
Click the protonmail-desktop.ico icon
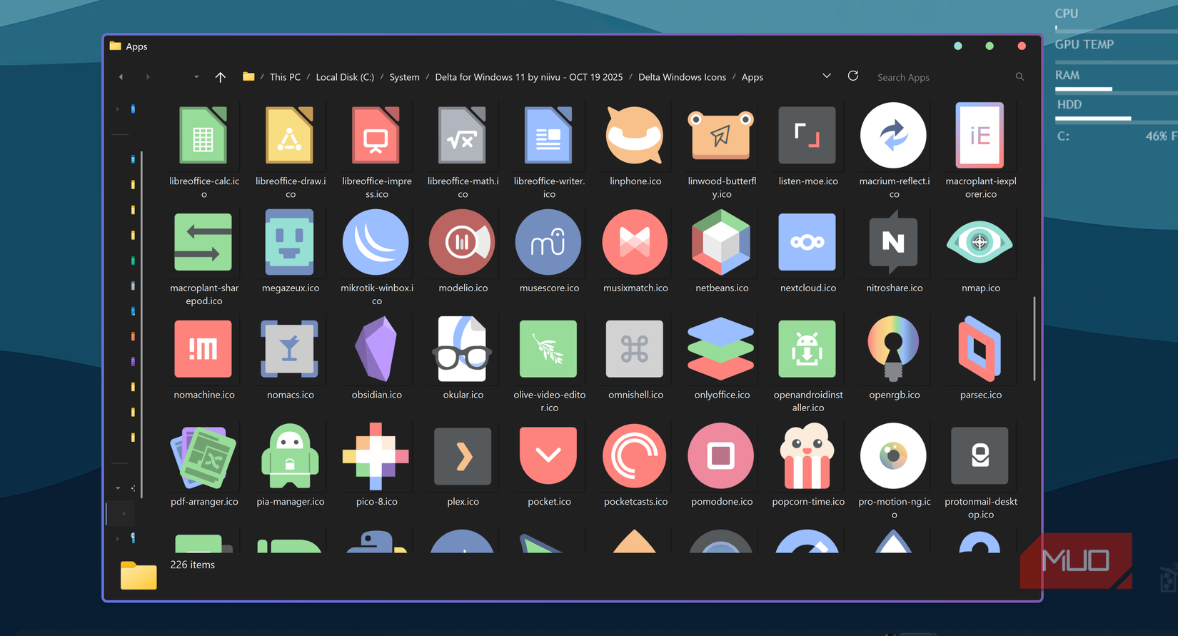click(x=980, y=456)
